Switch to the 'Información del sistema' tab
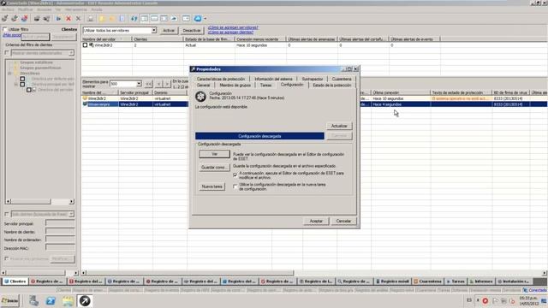This screenshot has width=548, height=308. click(x=273, y=79)
